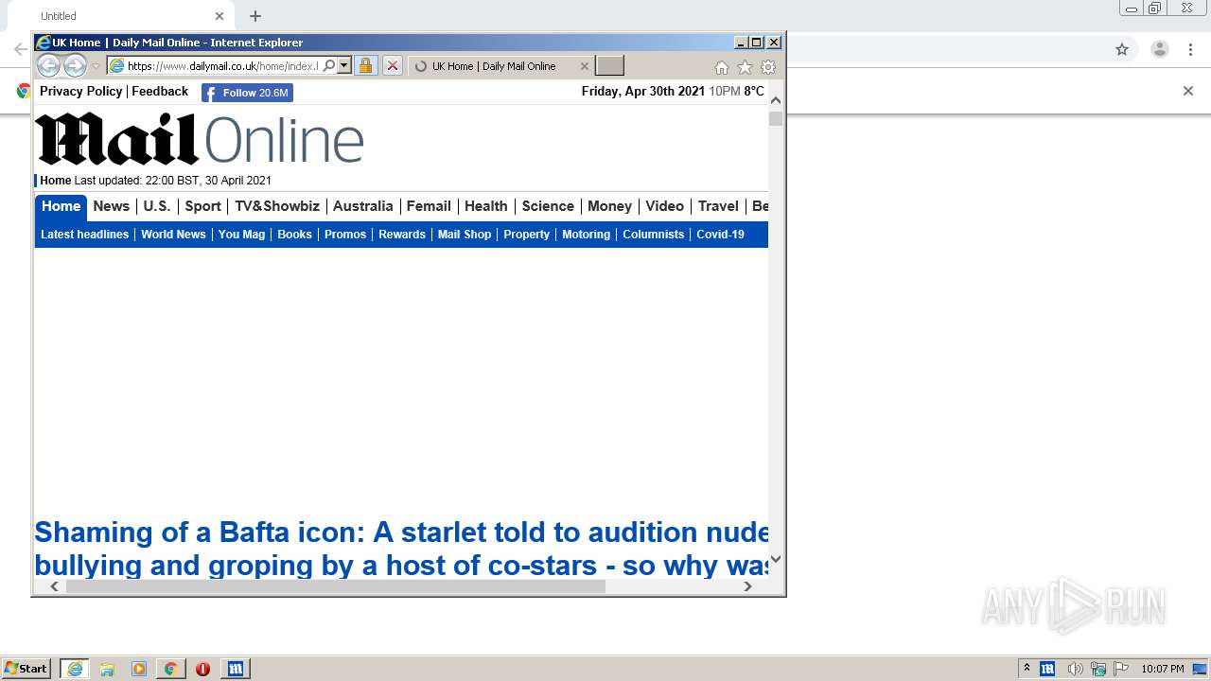The width and height of the screenshot is (1211, 681).
Task: Click the Covid-19 link
Action: pyautogui.click(x=720, y=235)
